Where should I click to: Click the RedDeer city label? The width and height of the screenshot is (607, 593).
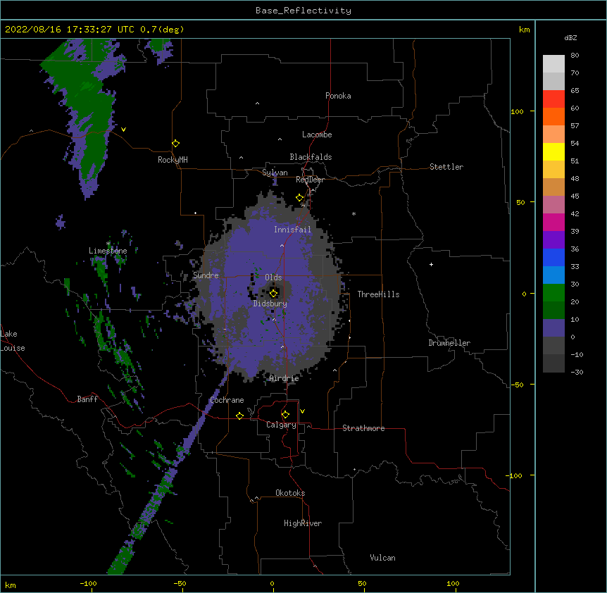[310, 180]
